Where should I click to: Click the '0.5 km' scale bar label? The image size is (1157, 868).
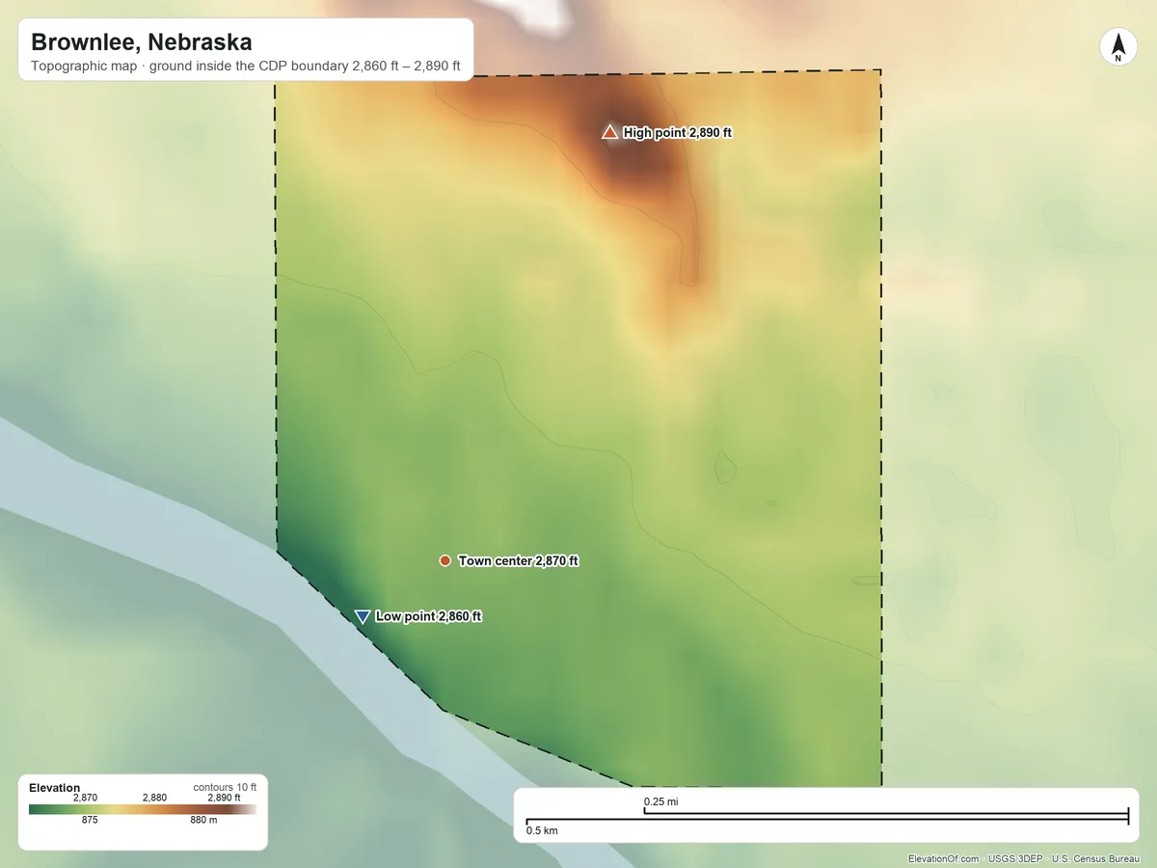point(542,830)
